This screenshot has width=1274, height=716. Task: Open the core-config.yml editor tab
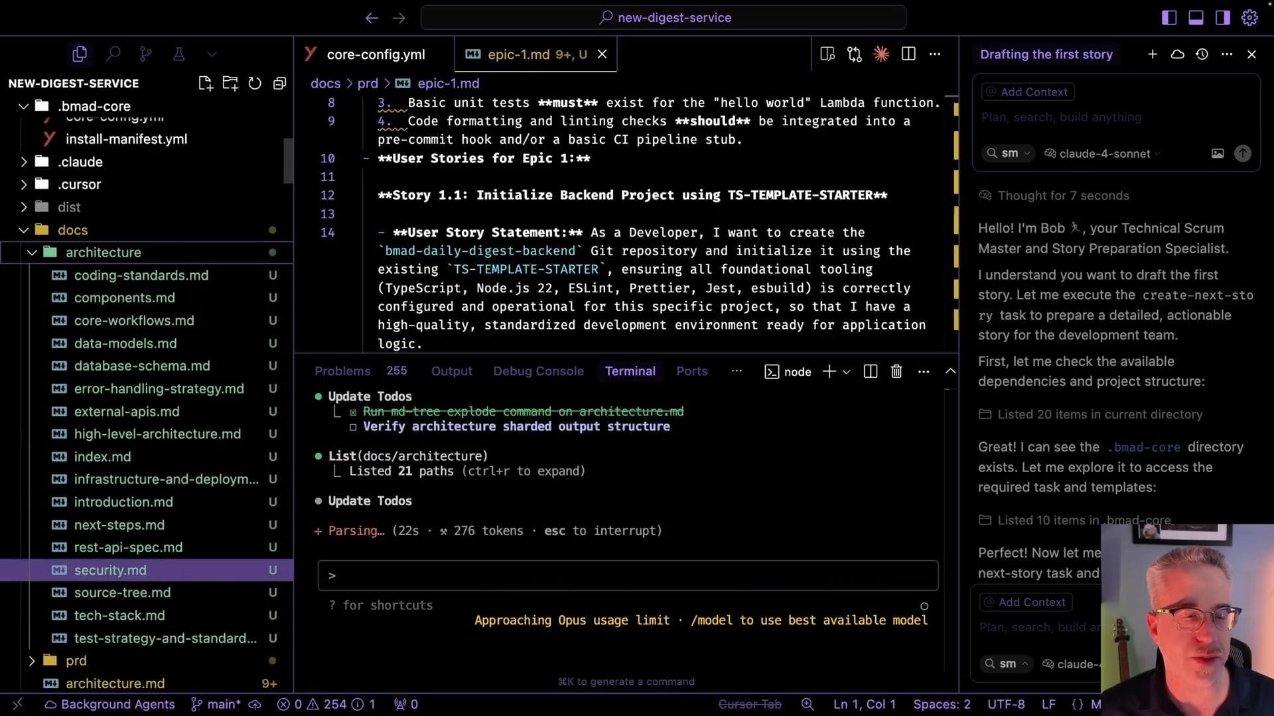tap(375, 54)
